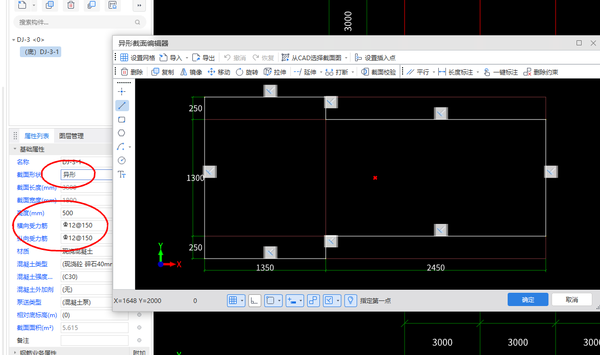Click 确定 to confirm section
This screenshot has height=355, width=600.
pyautogui.click(x=528, y=299)
